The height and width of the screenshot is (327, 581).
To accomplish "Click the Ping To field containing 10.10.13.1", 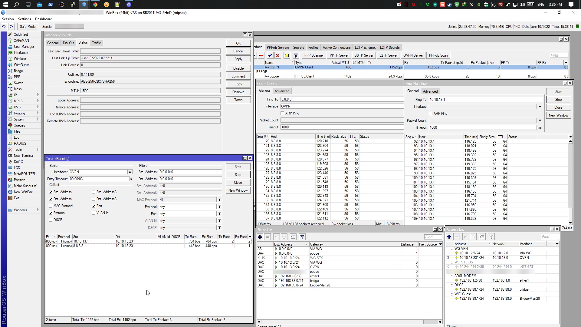I will [485, 100].
